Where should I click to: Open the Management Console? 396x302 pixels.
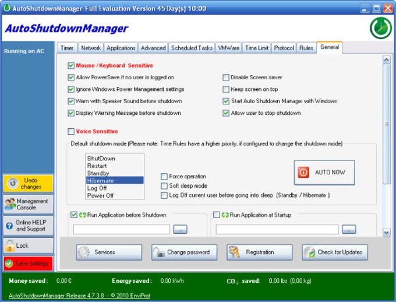tap(29, 204)
